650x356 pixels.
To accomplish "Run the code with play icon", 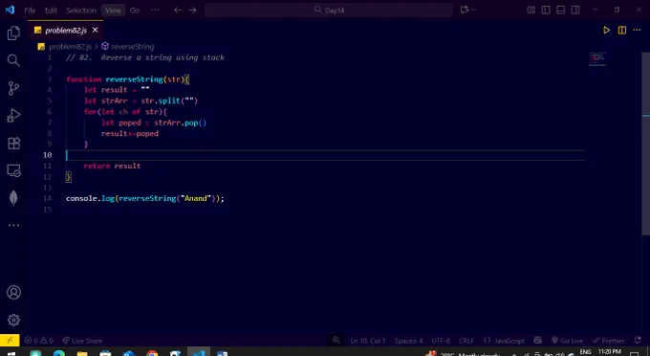I will click(x=606, y=30).
